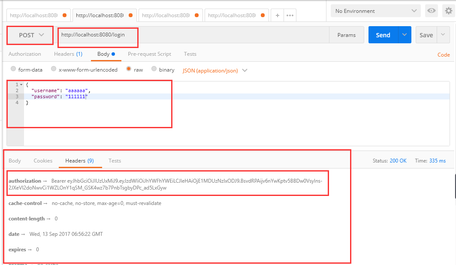Click the Params button
The image size is (456, 265).
(x=346, y=35)
